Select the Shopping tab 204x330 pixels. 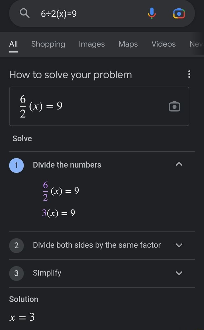tap(48, 44)
